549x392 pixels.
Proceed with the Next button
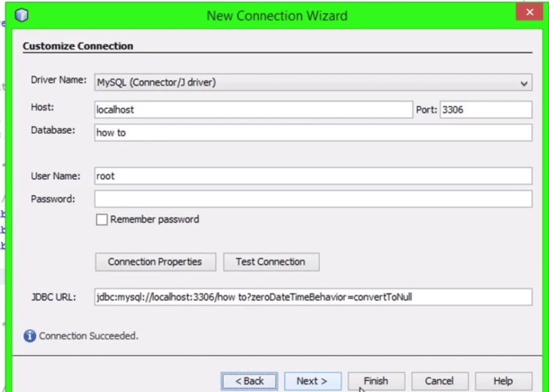click(x=312, y=381)
